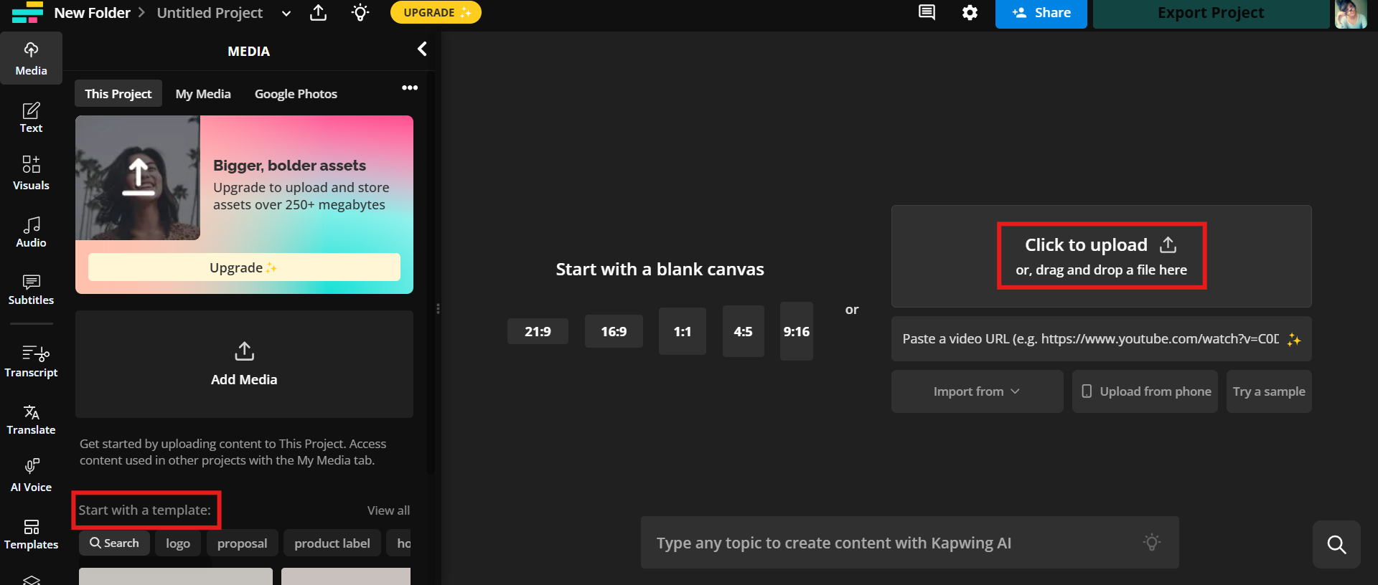Image resolution: width=1378 pixels, height=585 pixels.
Task: Collapse the Media panel with chevron
Action: tap(422, 49)
